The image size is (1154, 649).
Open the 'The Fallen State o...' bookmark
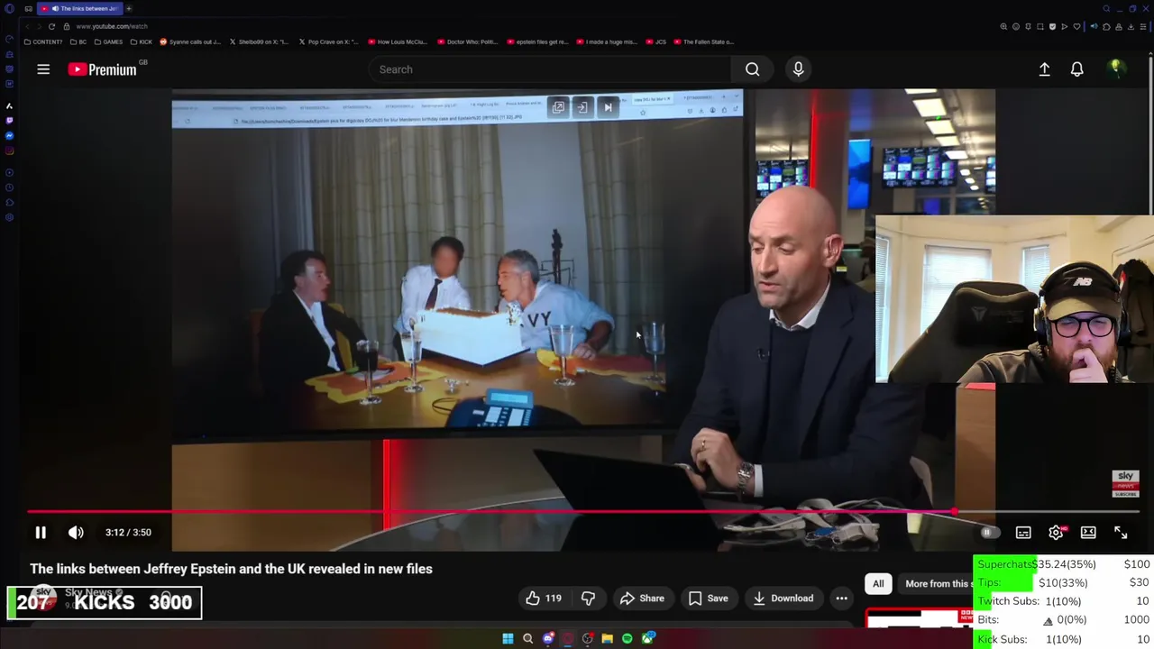(704, 41)
